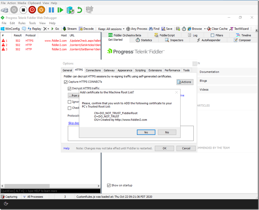Open the Find sessions tool

point(154,29)
